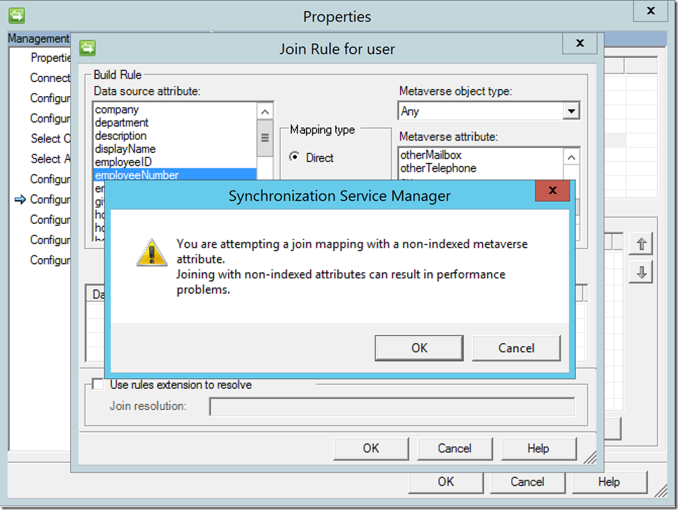
Task: Close the Join Rule for user window
Action: pos(580,43)
